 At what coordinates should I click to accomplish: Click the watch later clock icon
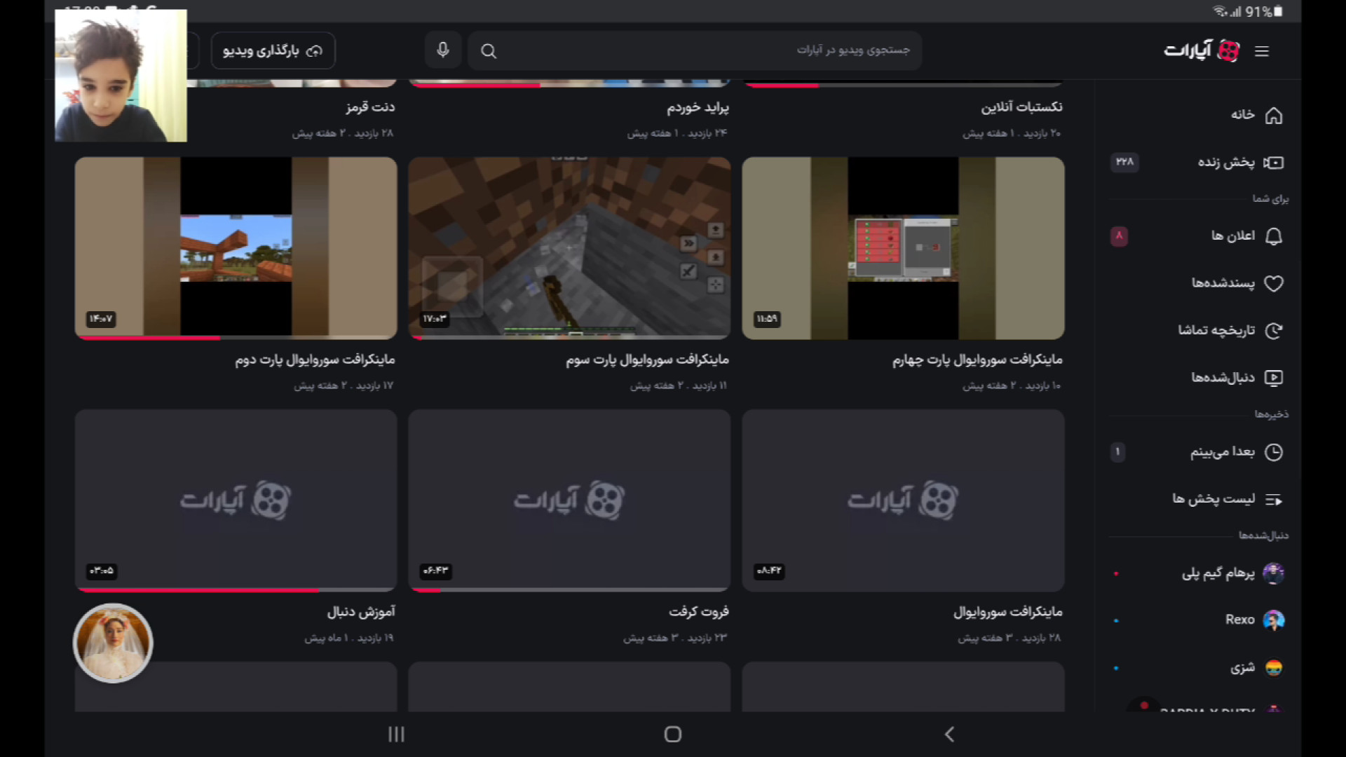click(x=1274, y=452)
